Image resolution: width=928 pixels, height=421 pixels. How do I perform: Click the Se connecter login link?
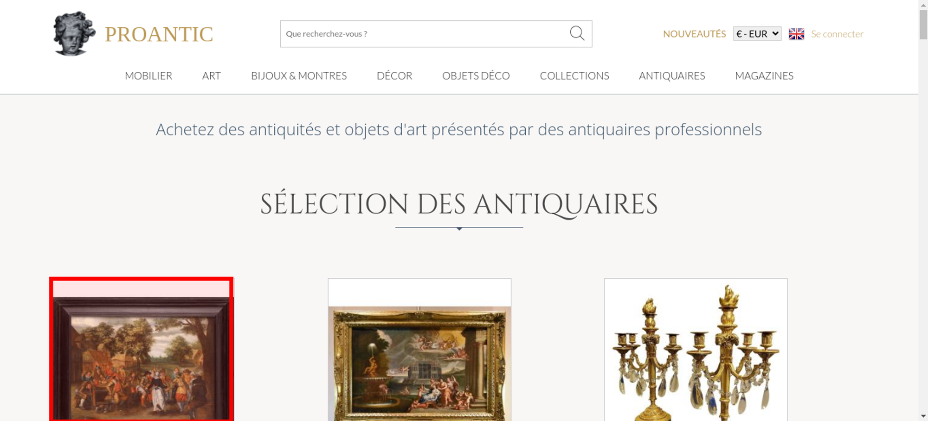coord(837,34)
